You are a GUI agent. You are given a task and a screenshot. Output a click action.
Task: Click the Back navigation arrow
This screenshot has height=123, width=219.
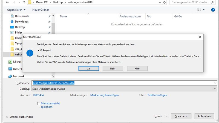coord(7,2)
